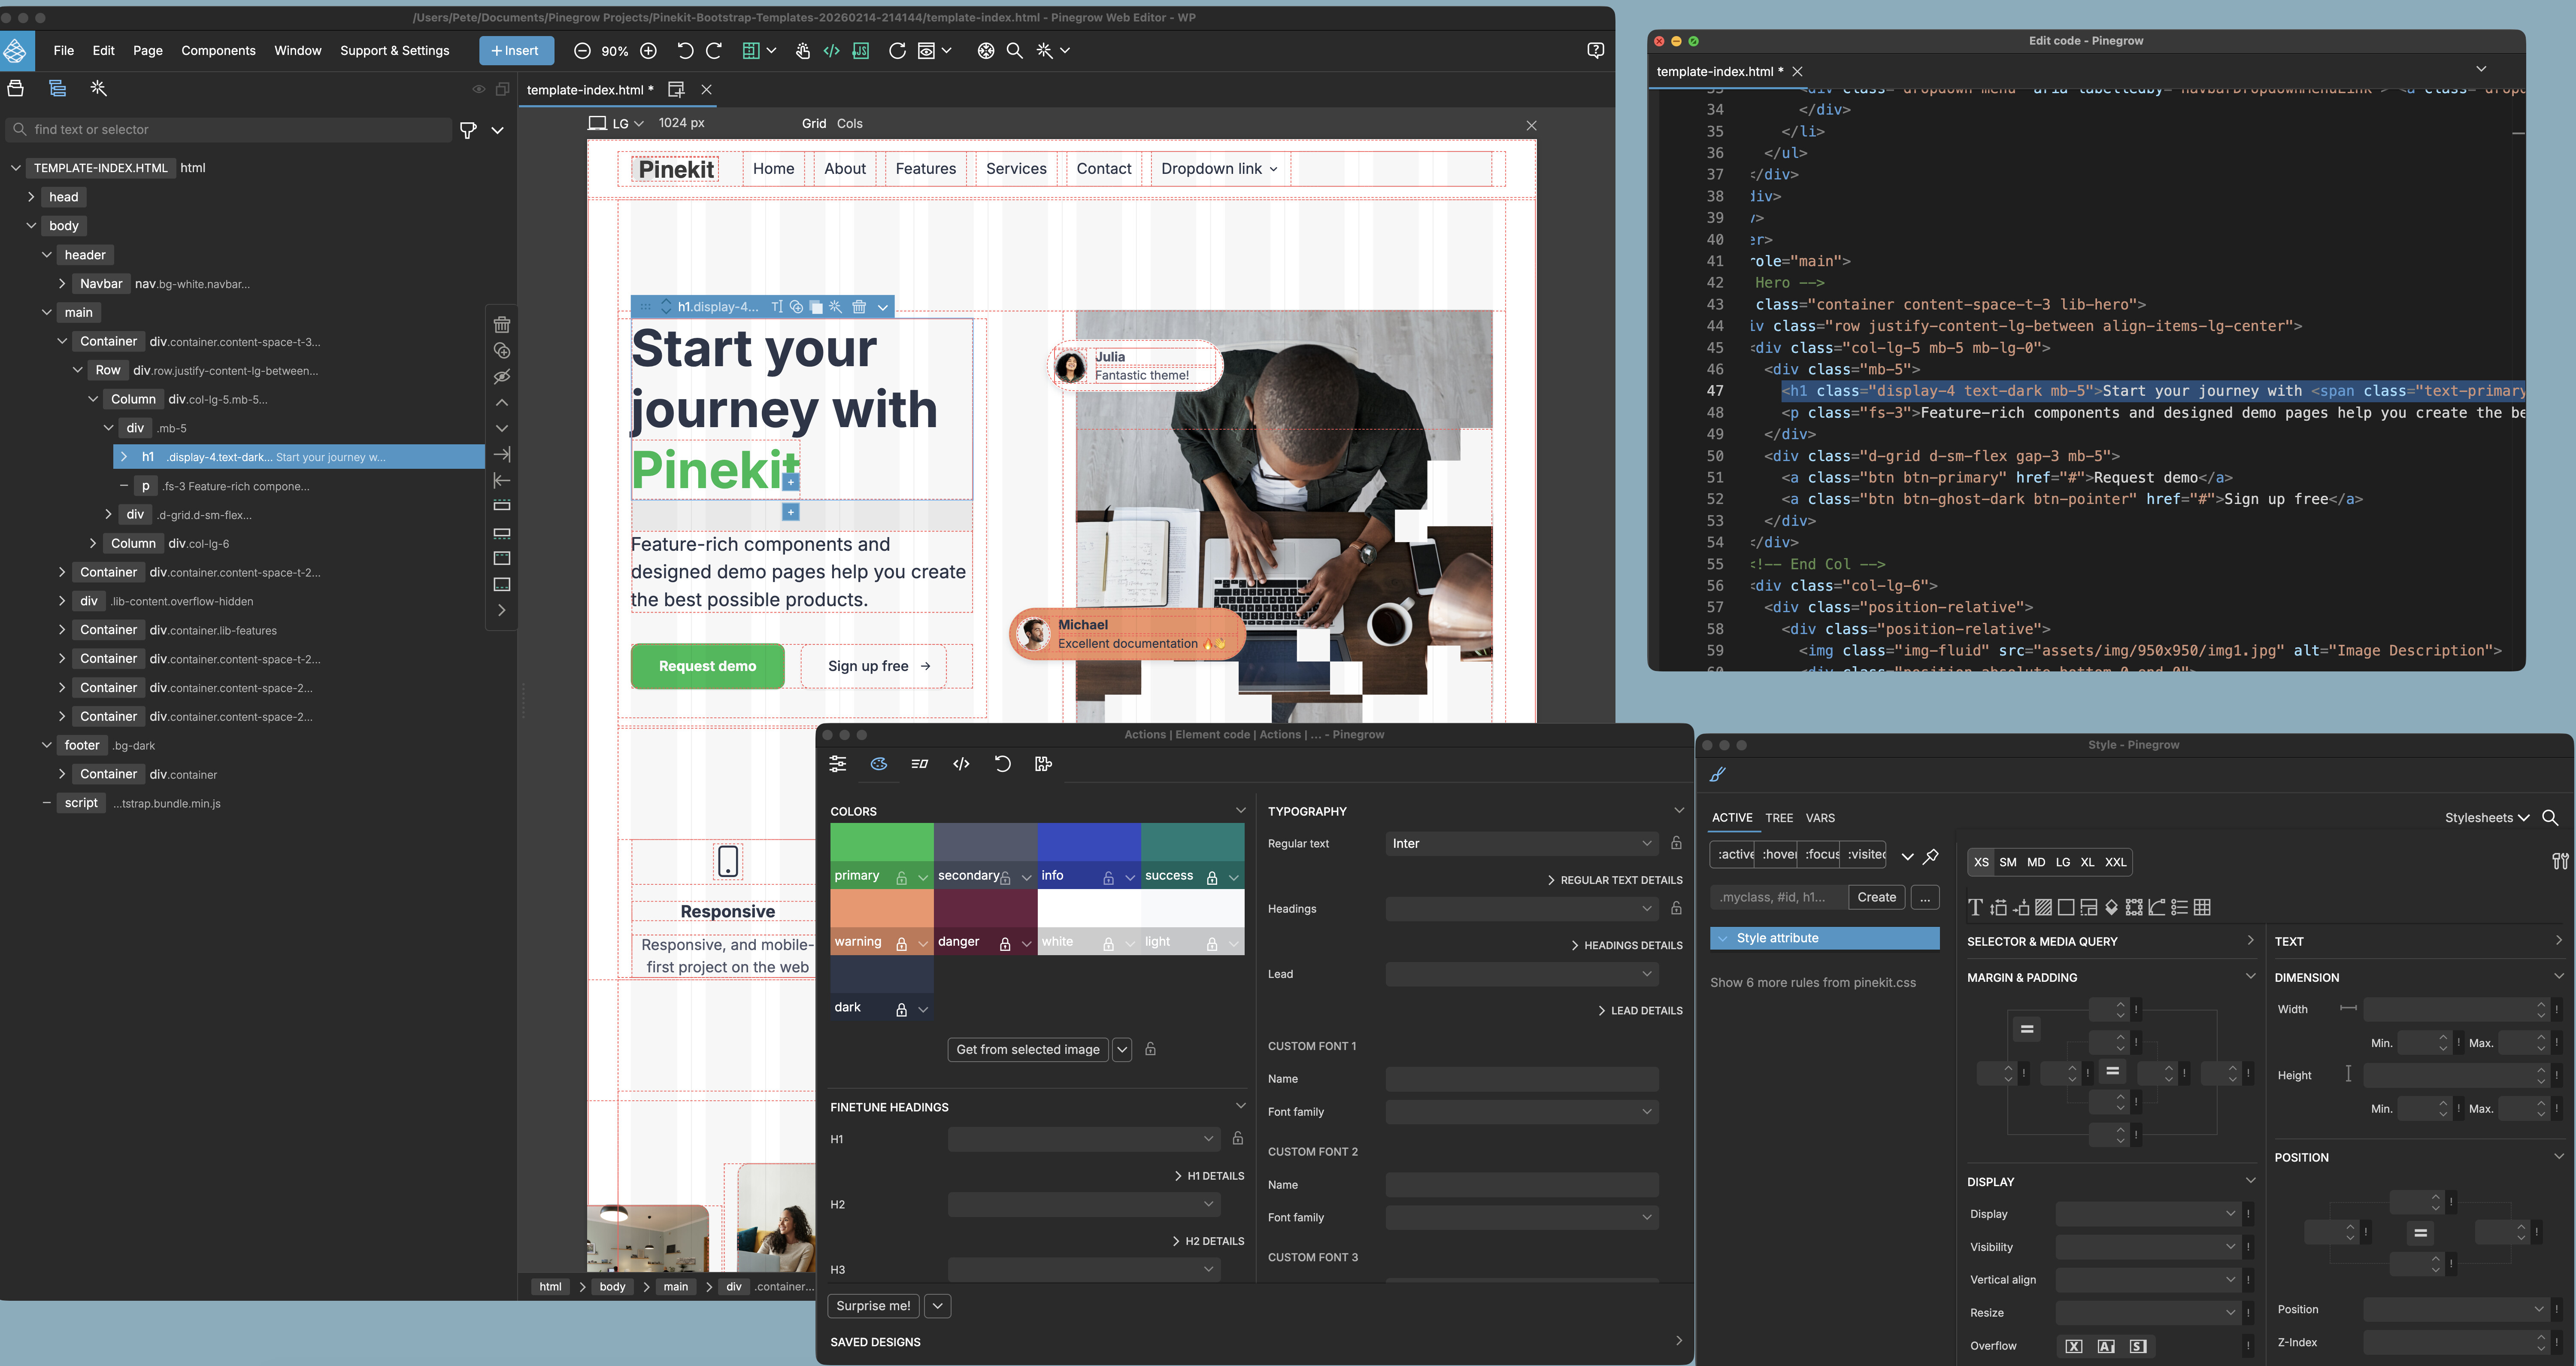Viewport: 2576px width, 1366px height.
Task: Click the zoom out minus icon
Action: pos(582,51)
